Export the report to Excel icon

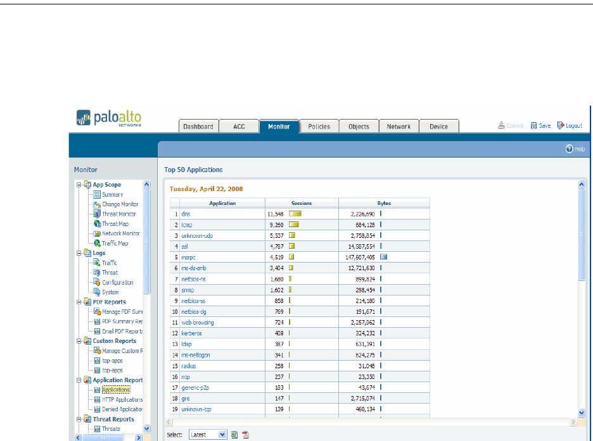click(234, 435)
